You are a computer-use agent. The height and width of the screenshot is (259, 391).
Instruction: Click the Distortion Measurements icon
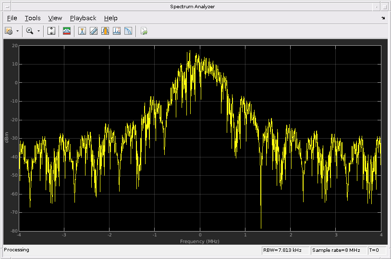(117, 31)
